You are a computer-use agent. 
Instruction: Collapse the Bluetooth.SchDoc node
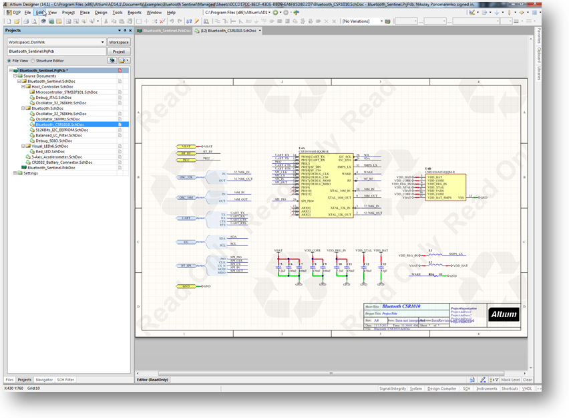[23, 108]
